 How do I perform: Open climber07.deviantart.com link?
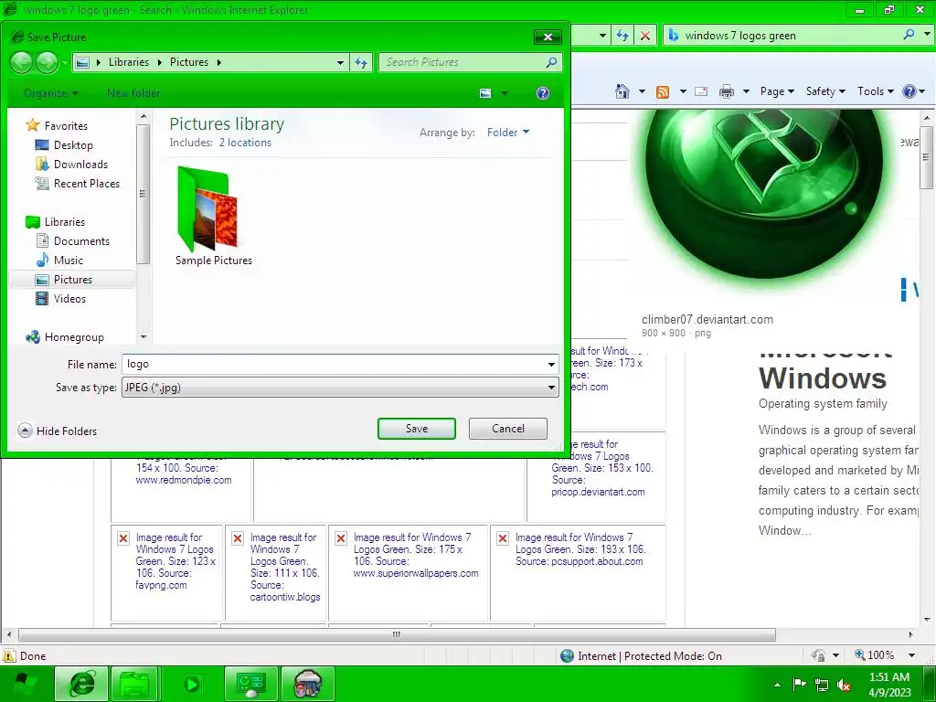[x=707, y=319]
